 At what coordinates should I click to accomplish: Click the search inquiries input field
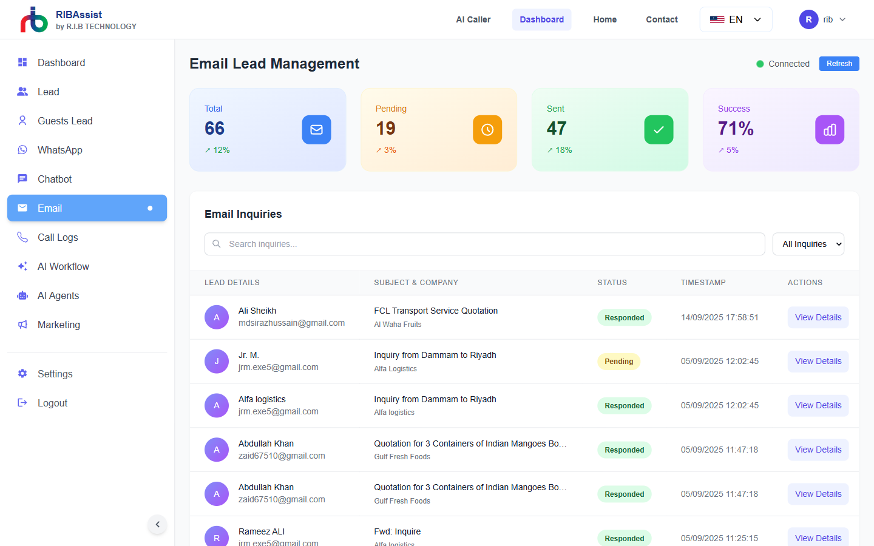484,243
